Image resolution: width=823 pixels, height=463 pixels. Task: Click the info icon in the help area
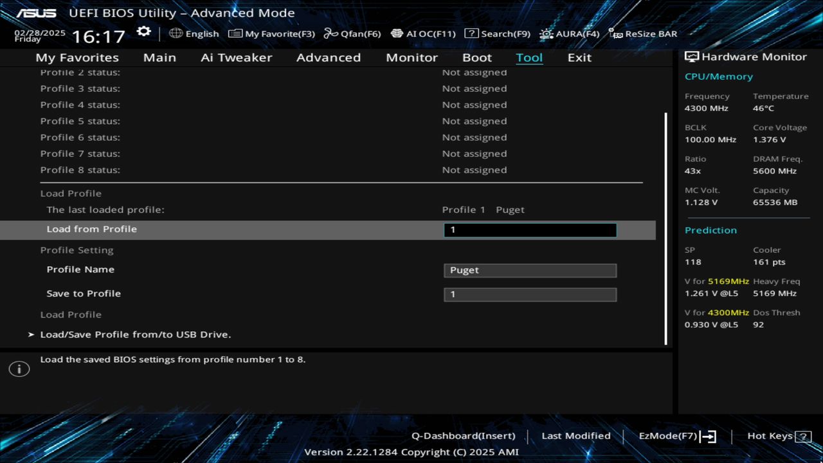(19, 369)
